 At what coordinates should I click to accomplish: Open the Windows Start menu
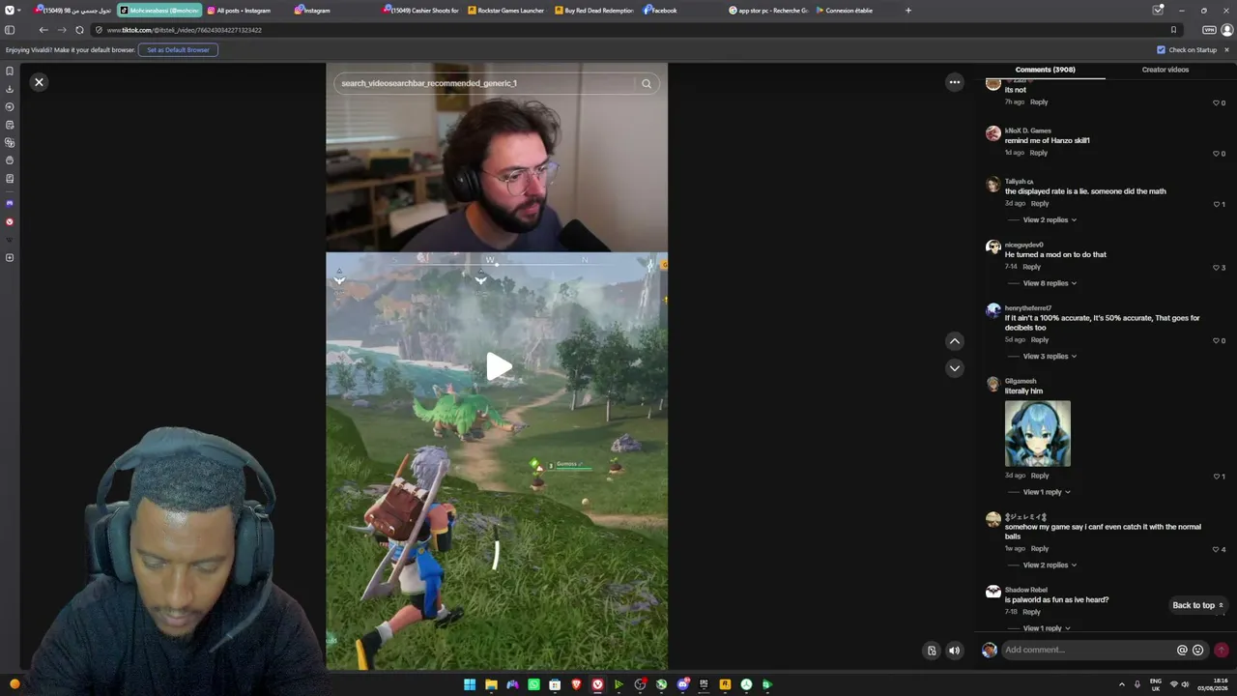point(470,685)
